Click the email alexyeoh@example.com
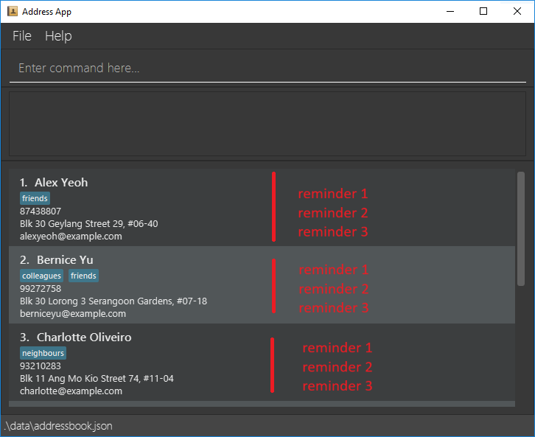The width and height of the screenshot is (535, 437). pos(71,237)
